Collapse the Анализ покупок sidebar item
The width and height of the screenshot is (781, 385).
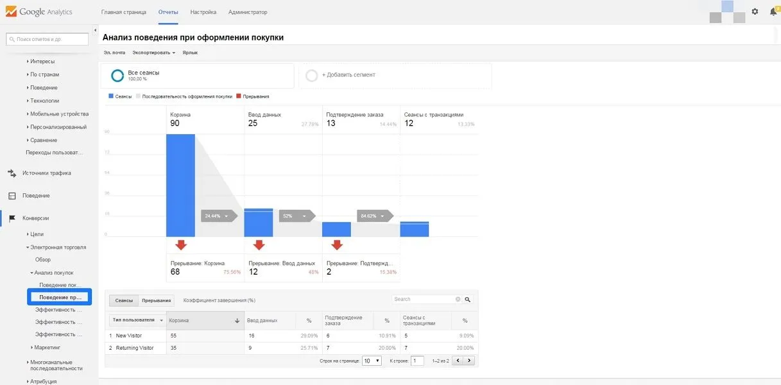[x=52, y=273]
